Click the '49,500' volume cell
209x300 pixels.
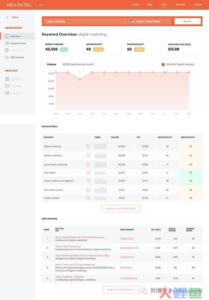[122, 156]
